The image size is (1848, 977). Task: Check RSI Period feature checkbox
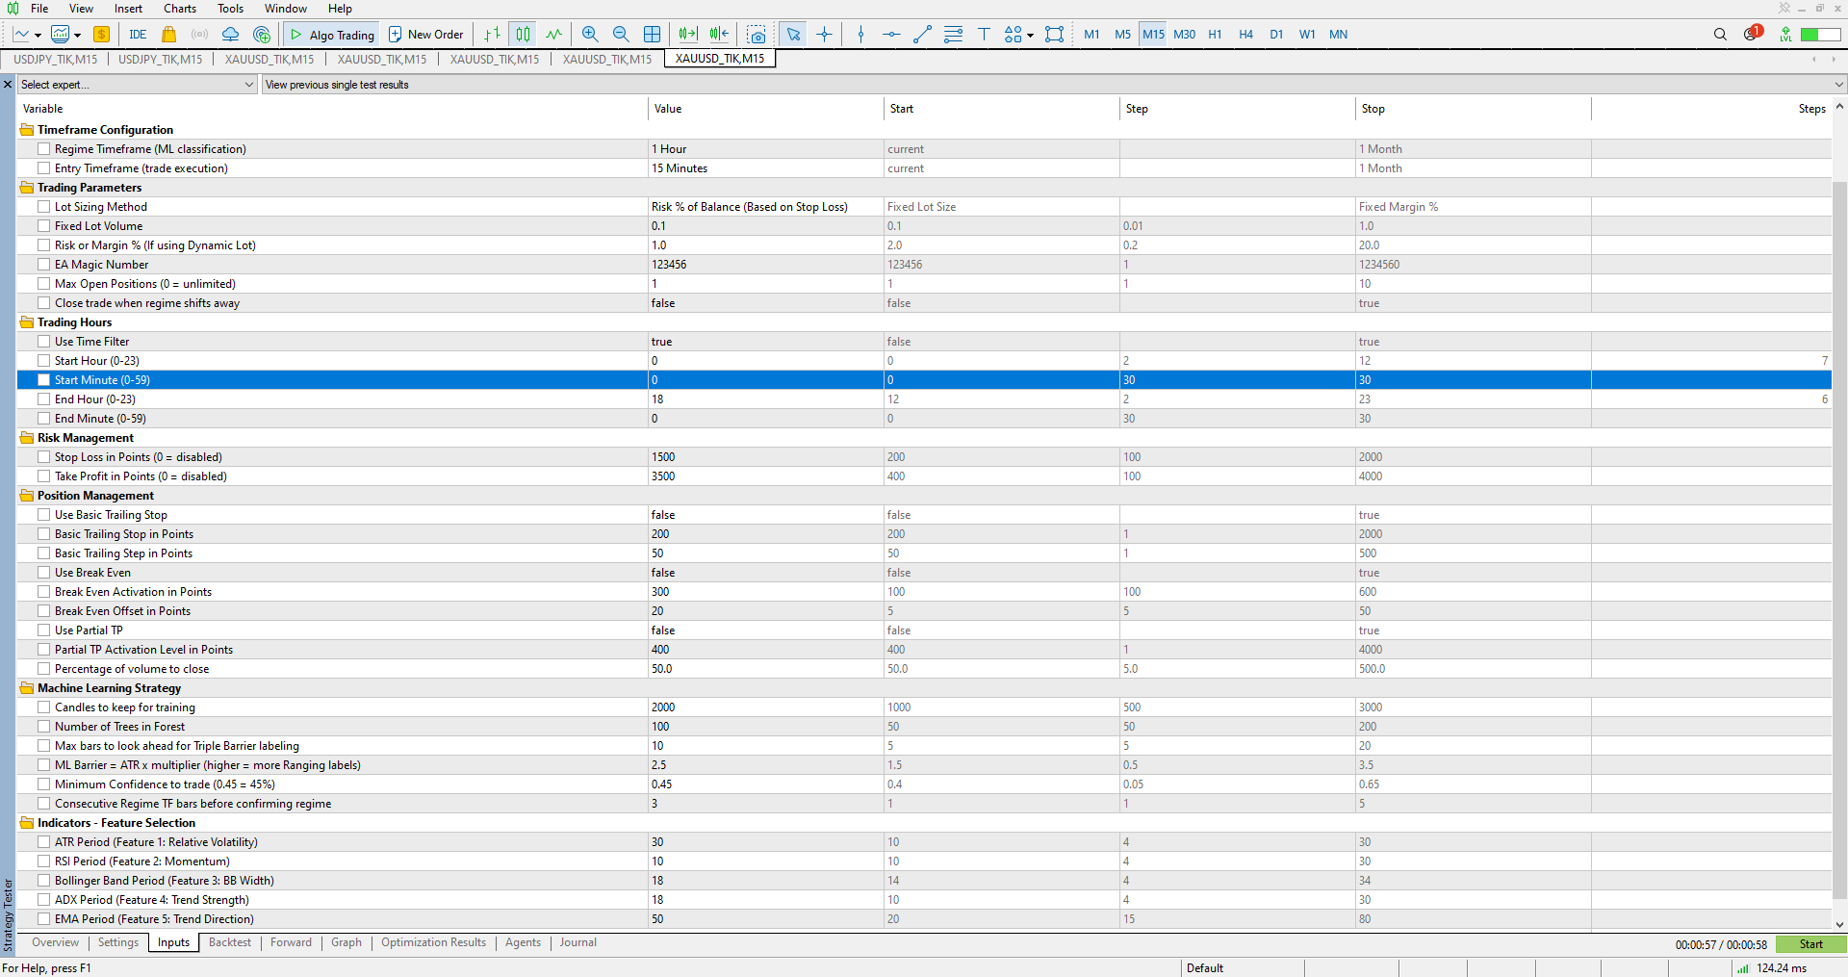tap(44, 861)
